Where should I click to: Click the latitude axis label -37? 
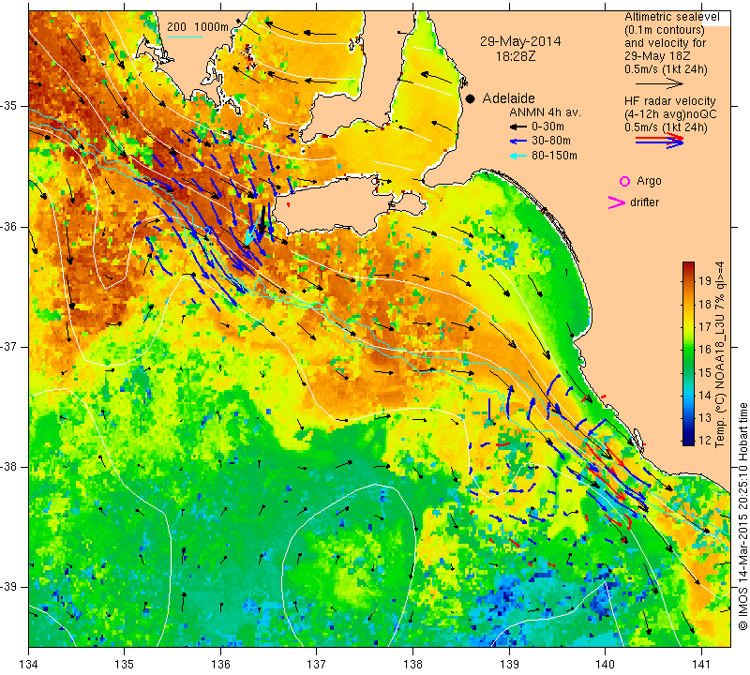(x=10, y=346)
